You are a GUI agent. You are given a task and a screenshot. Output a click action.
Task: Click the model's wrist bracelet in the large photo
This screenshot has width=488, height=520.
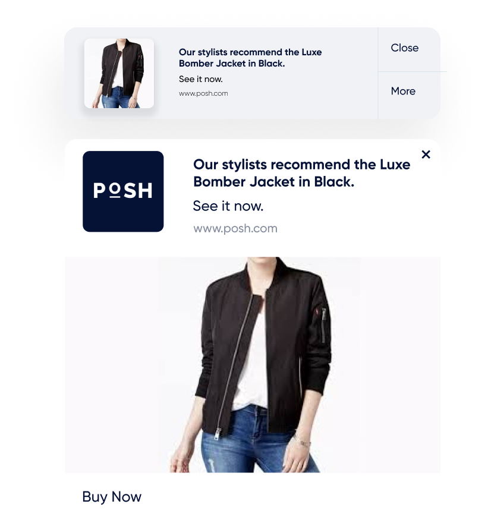[x=303, y=442]
